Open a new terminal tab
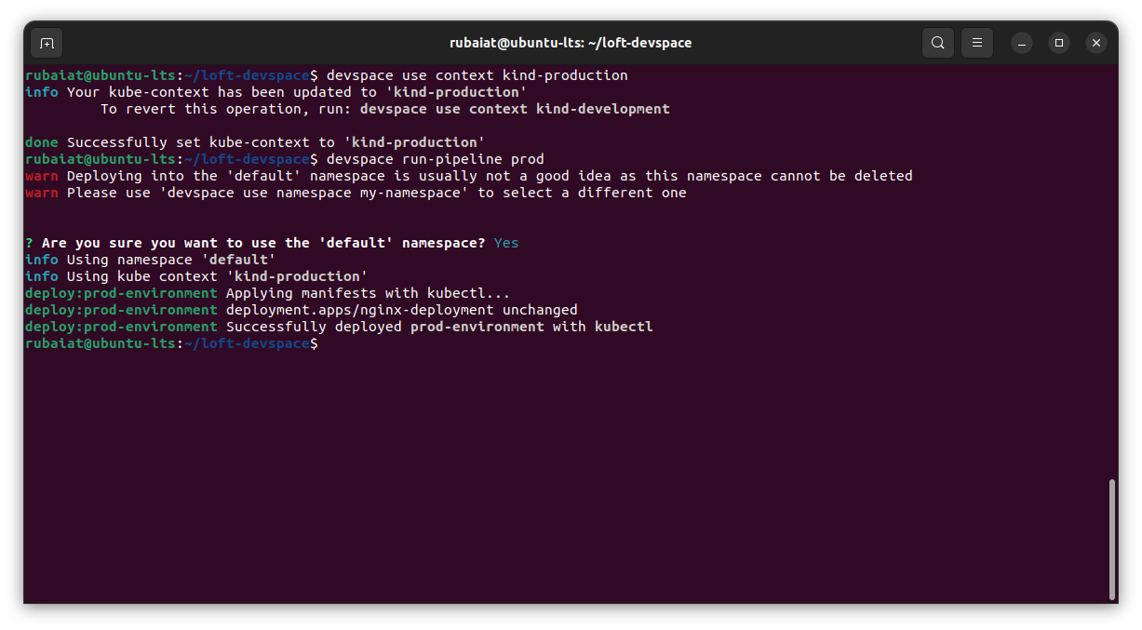This screenshot has height=630, width=1142. (47, 42)
